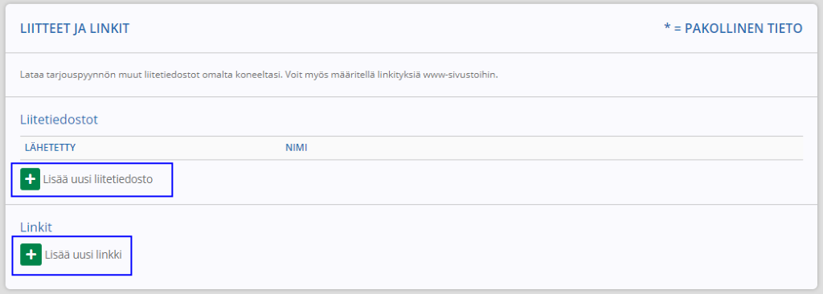Image resolution: width=823 pixels, height=294 pixels.
Task: Click the sentence starting with Lataa tarjouspyynnön
Action: coord(151,75)
